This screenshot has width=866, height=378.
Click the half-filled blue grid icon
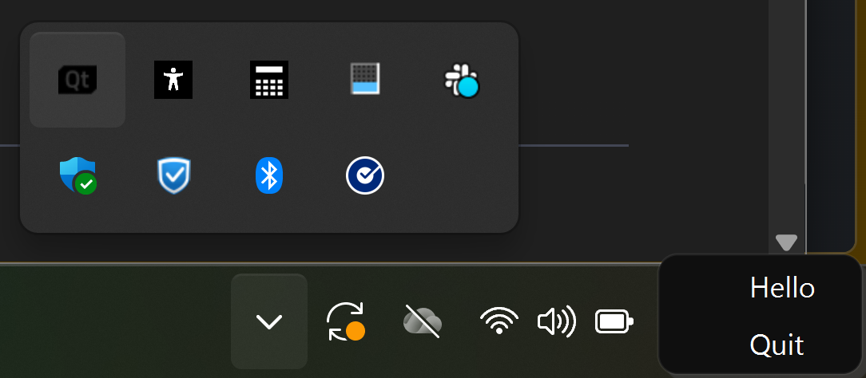pyautogui.click(x=365, y=78)
